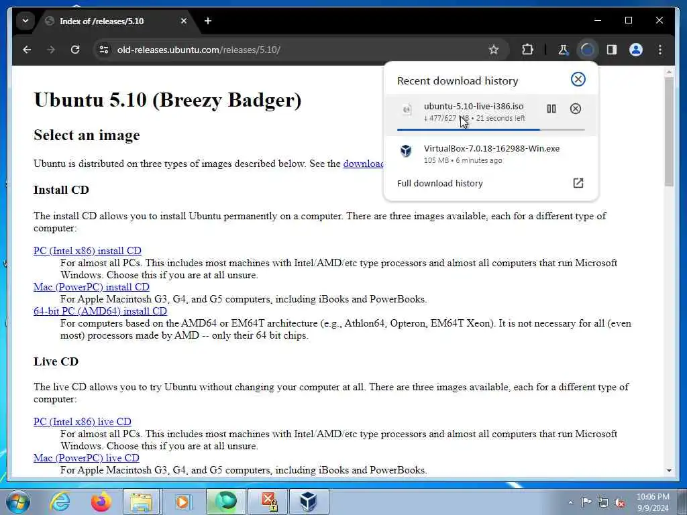Image resolution: width=687 pixels, height=515 pixels.
Task: Close the Index of /releases/5.10 tab
Action: tap(184, 21)
